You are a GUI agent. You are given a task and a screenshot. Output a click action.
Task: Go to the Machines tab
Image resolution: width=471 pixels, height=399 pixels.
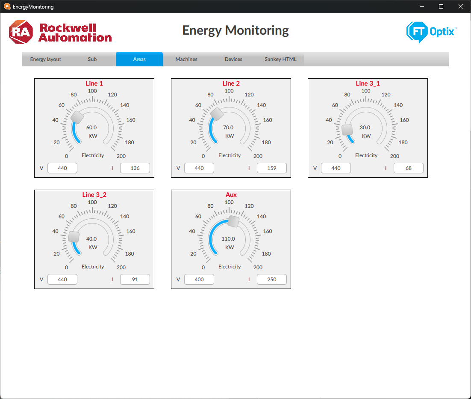(x=186, y=59)
